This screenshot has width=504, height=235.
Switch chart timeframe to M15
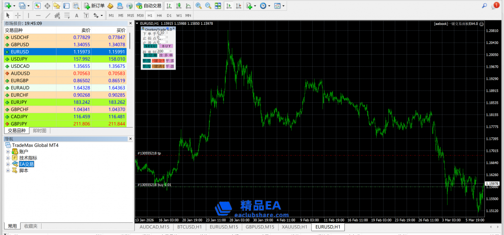point(131,15)
